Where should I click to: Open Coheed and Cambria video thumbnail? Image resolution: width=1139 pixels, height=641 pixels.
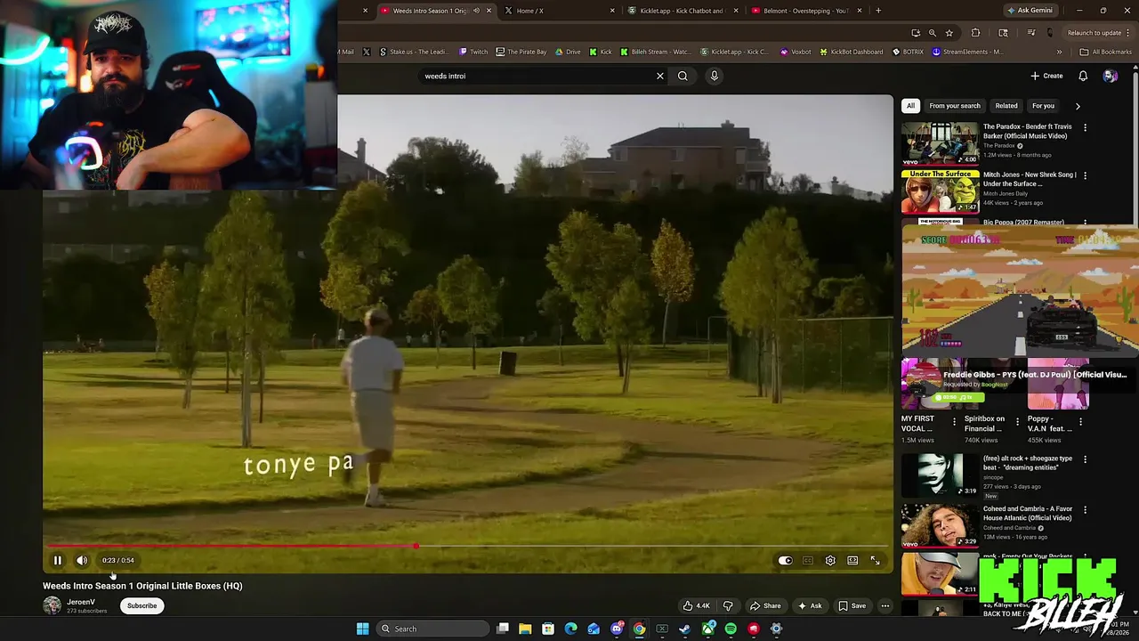click(x=940, y=525)
